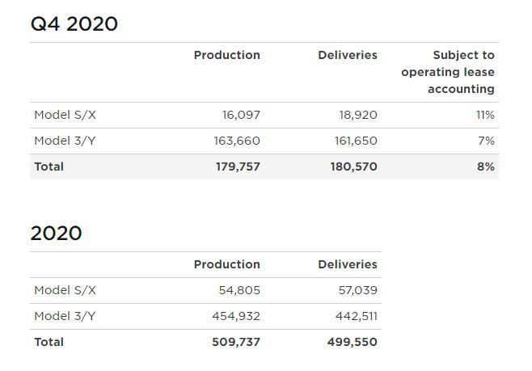532x371 pixels.
Task: Click the annual Model S/X production 54,805
Action: tap(239, 290)
